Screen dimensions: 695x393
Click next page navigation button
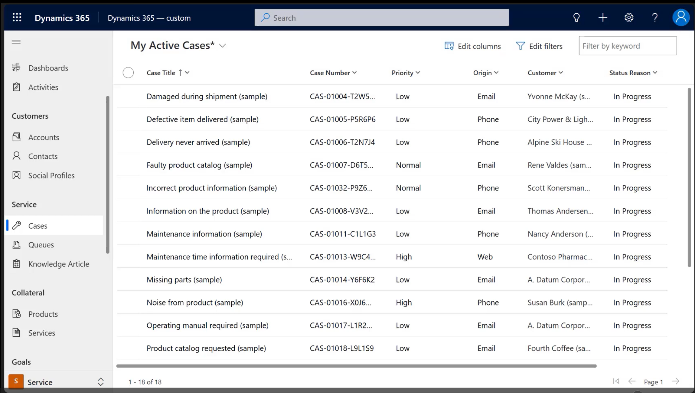point(677,381)
